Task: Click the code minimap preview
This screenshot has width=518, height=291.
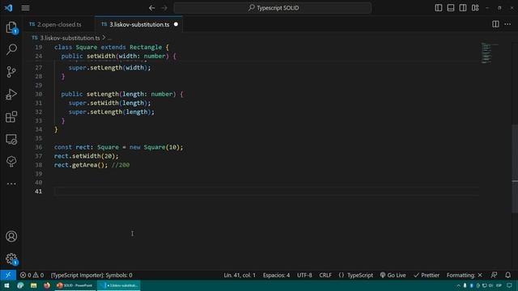Action: (489, 53)
